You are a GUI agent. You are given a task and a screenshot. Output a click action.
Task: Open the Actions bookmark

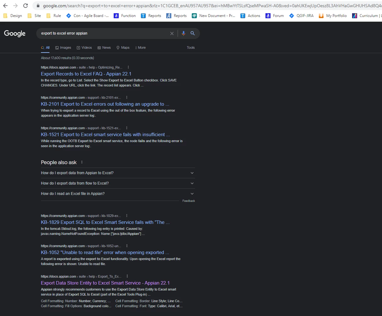250,16
